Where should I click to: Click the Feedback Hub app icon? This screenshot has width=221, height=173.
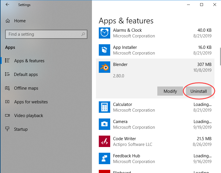105,158
